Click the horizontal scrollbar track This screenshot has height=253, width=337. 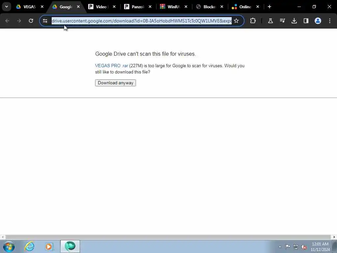168,237
